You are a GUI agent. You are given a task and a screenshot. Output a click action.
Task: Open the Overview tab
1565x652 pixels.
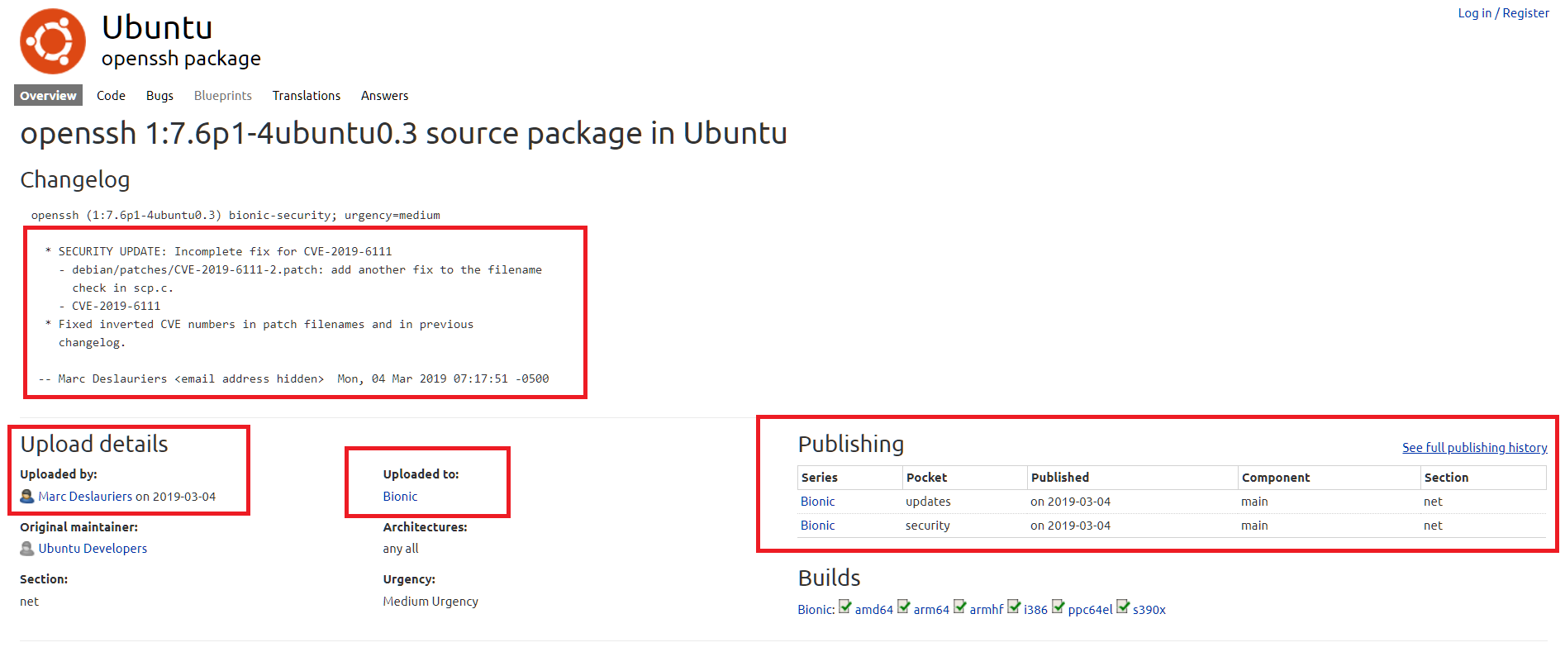tap(48, 96)
